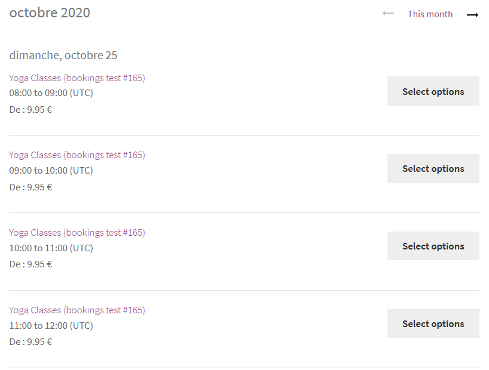The height and width of the screenshot is (370, 489).
Task: Select options for the 10:00 to 11:00 class
Action: coord(433,246)
